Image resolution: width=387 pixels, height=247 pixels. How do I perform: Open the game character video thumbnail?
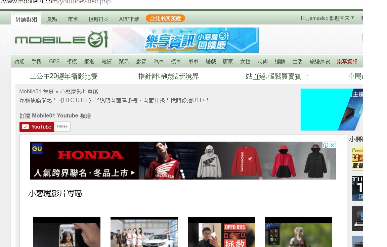(299, 232)
